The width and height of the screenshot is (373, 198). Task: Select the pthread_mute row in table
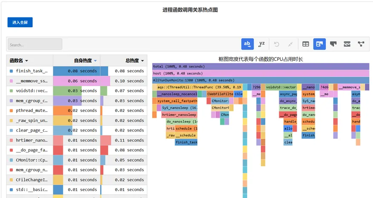[x=77, y=111]
